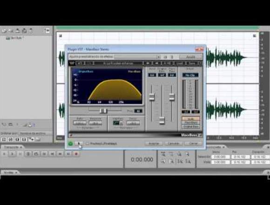Click the magnifier zoom icon ending the top row
Viewport: 270px width, 205px height.
[187, 154]
